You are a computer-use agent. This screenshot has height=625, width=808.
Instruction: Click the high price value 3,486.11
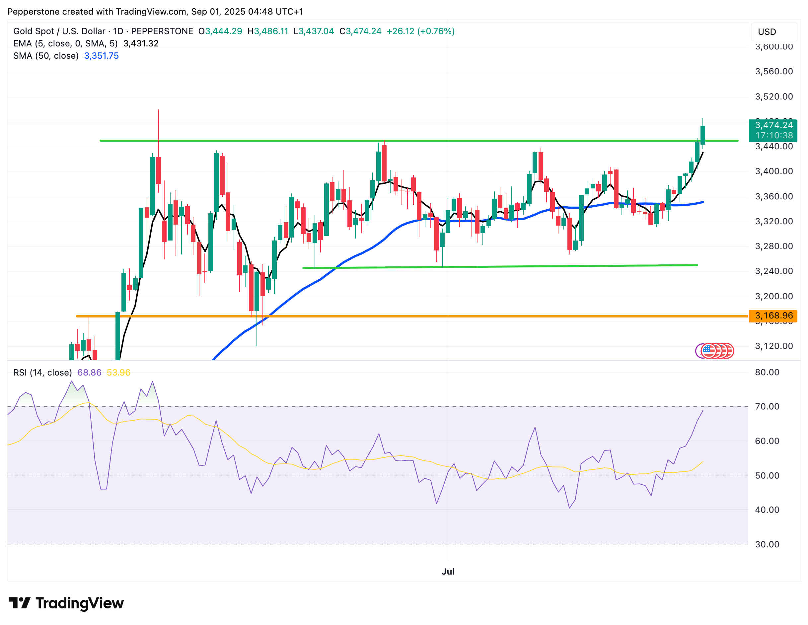tap(271, 31)
